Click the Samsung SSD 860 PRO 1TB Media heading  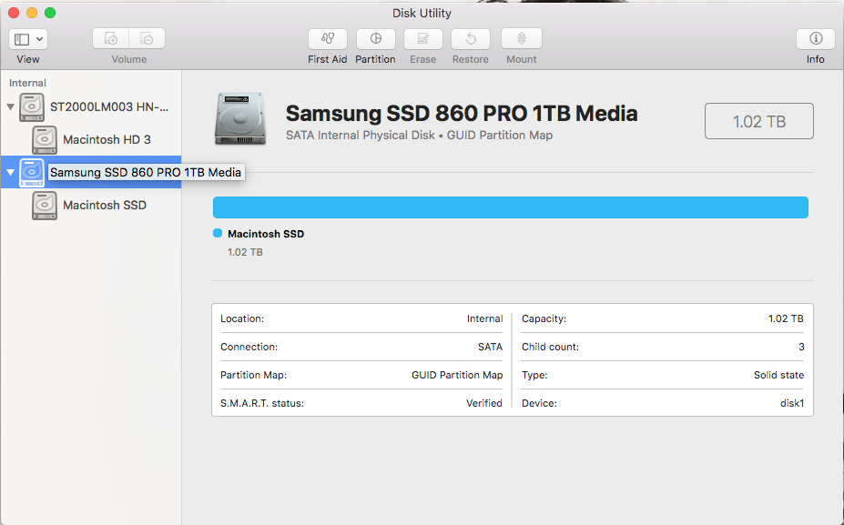pos(462,113)
